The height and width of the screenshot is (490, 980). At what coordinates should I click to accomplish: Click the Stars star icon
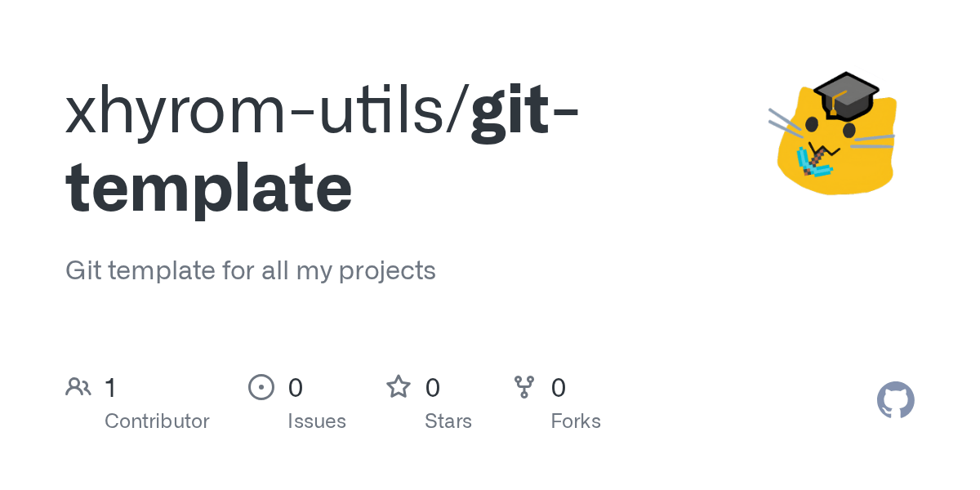pos(398,387)
